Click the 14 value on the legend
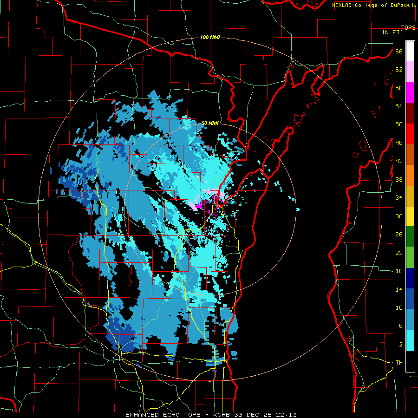 coord(399,289)
